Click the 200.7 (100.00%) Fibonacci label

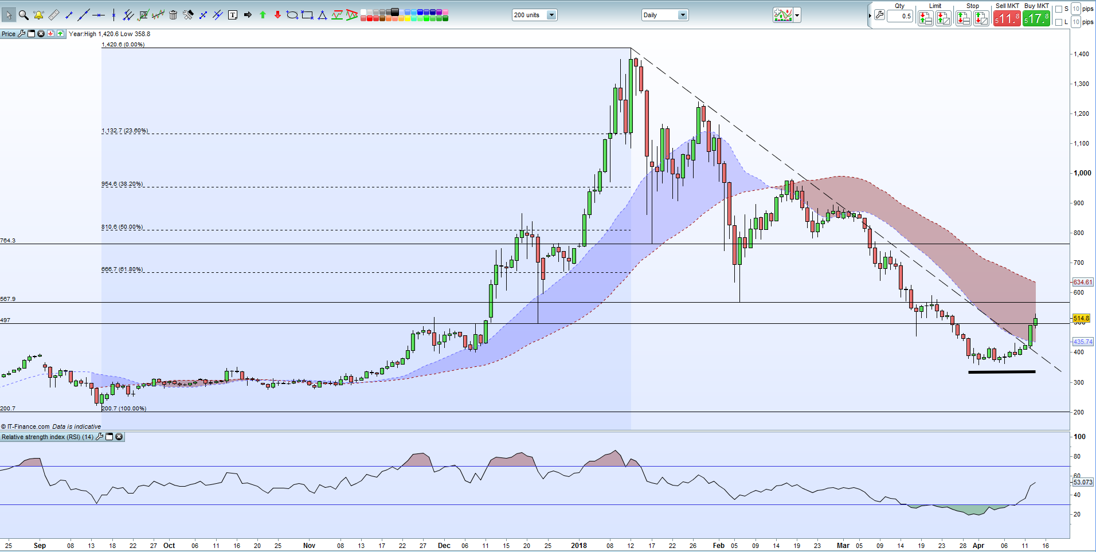(124, 409)
